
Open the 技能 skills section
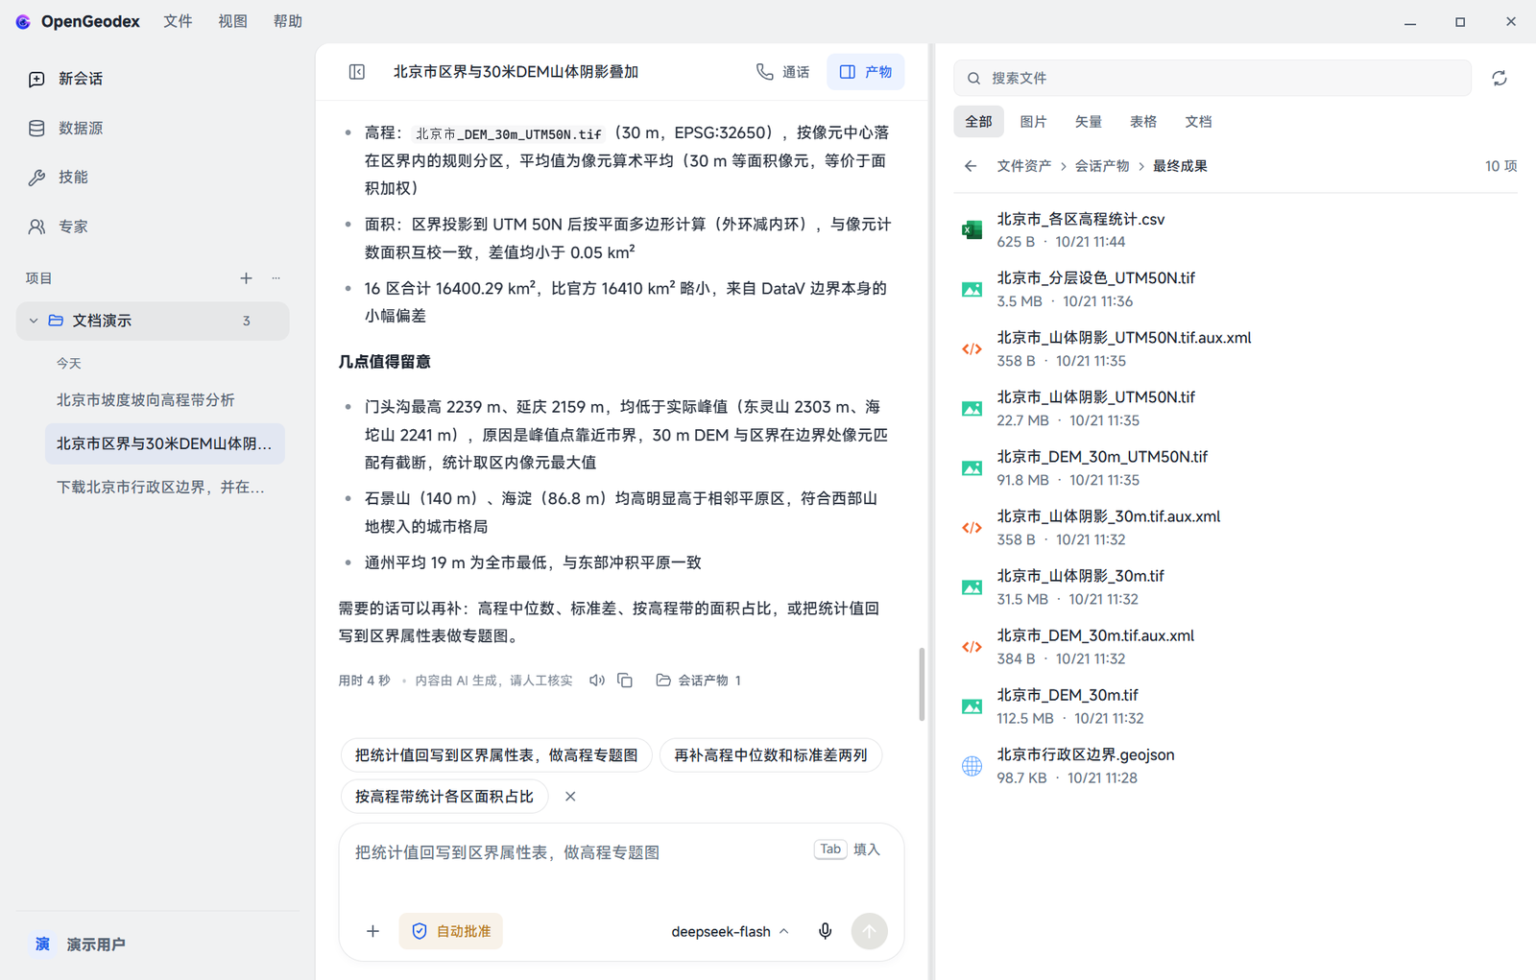[x=58, y=177]
